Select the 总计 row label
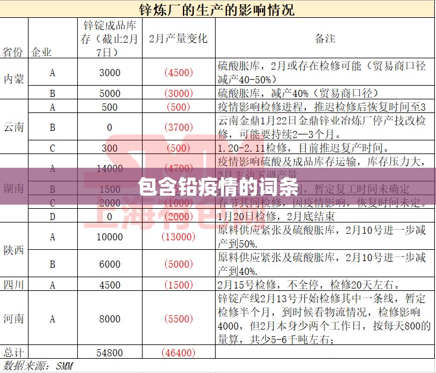Screen dimensions: 436x373 [14, 353]
